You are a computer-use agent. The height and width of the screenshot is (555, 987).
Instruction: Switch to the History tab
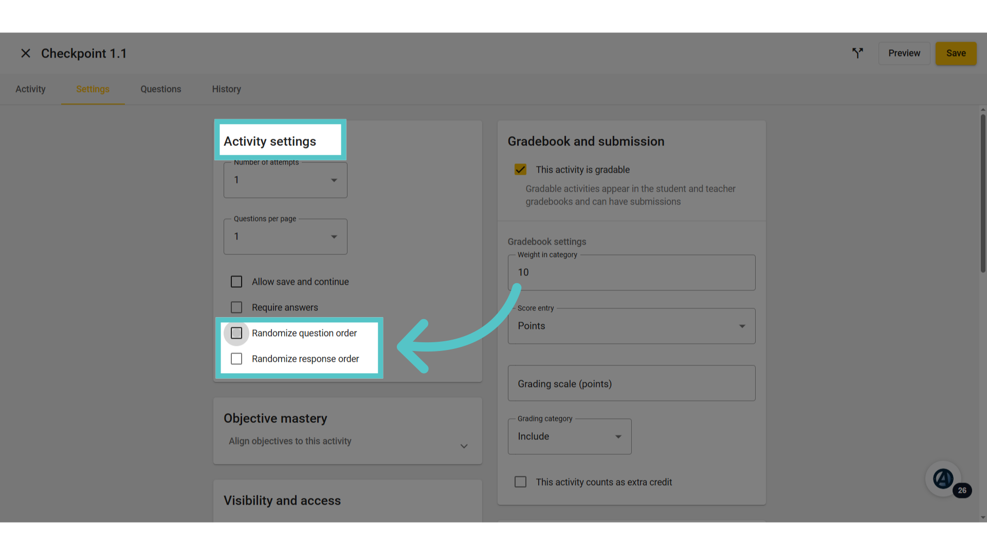(227, 89)
